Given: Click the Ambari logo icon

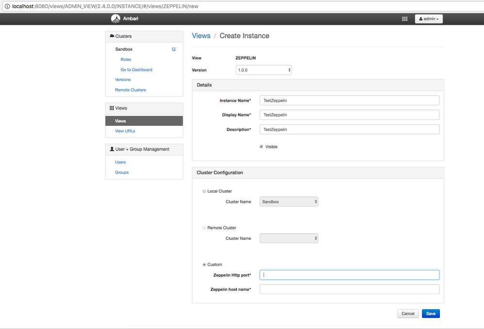Looking at the screenshot, I should (x=115, y=19).
